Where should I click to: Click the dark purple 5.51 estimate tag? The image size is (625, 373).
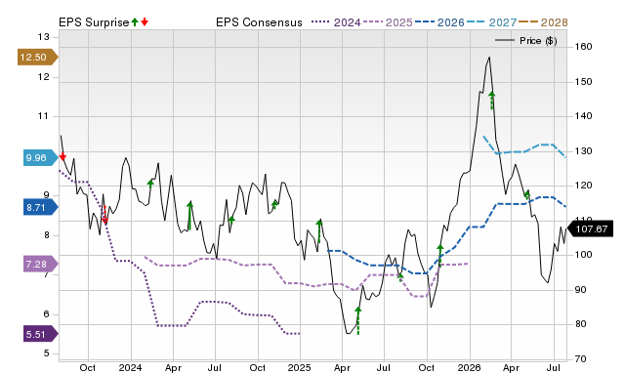[41, 334]
